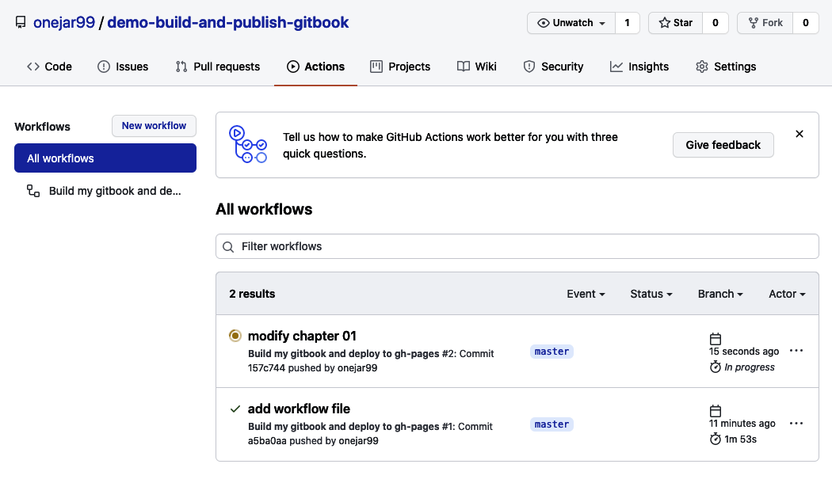The width and height of the screenshot is (832, 483).
Task: Open the options menu for modify chapter 01
Action: coord(796,351)
